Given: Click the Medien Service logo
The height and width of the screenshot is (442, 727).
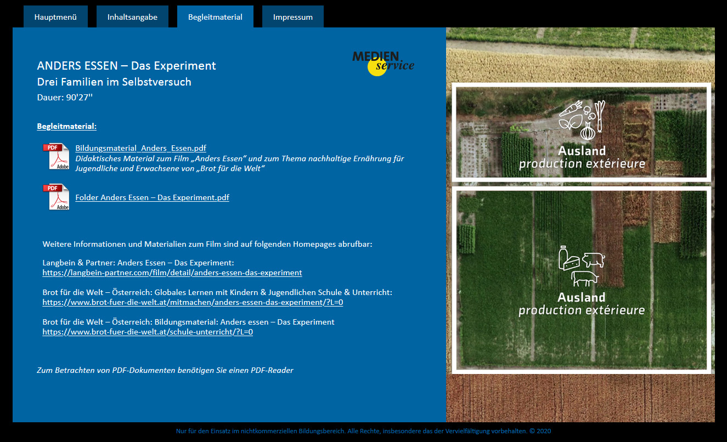Looking at the screenshot, I should 383,63.
